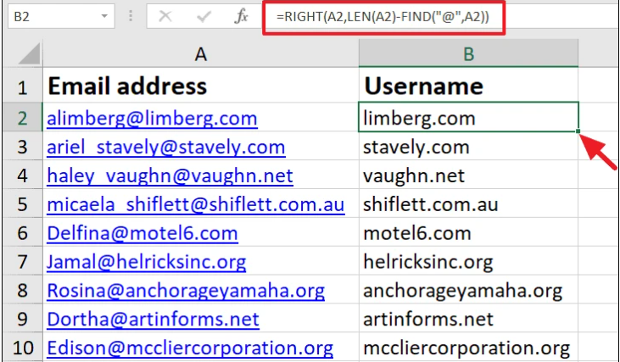Click the Enter checkmark formula bar icon
Screen dimensions: 620x362
click(204, 17)
